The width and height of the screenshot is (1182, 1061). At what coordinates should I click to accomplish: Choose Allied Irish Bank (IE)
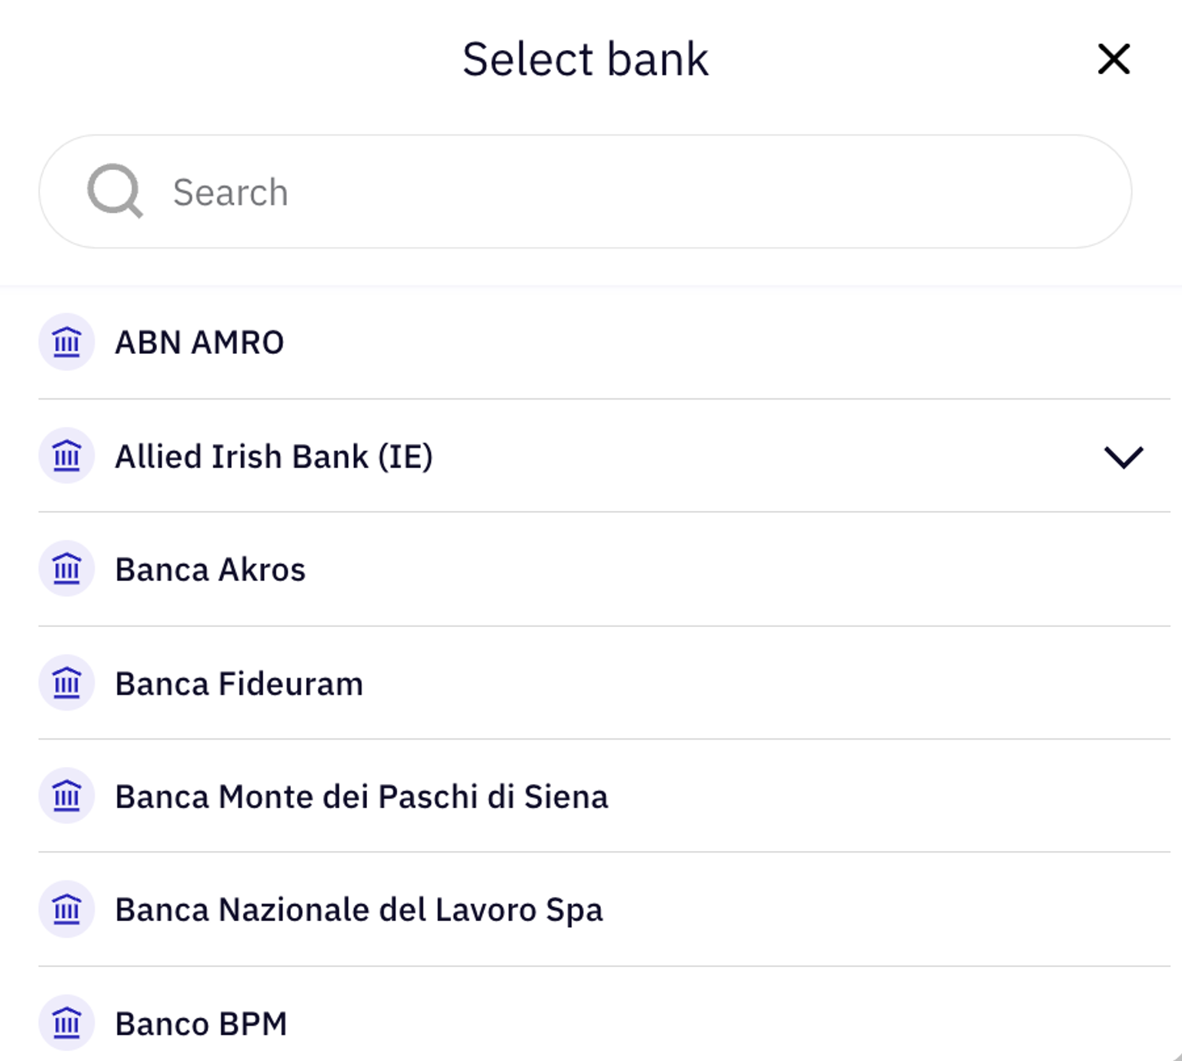tap(273, 456)
